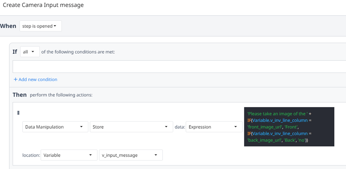Expand the 'all' conditions dropdown

click(x=30, y=52)
